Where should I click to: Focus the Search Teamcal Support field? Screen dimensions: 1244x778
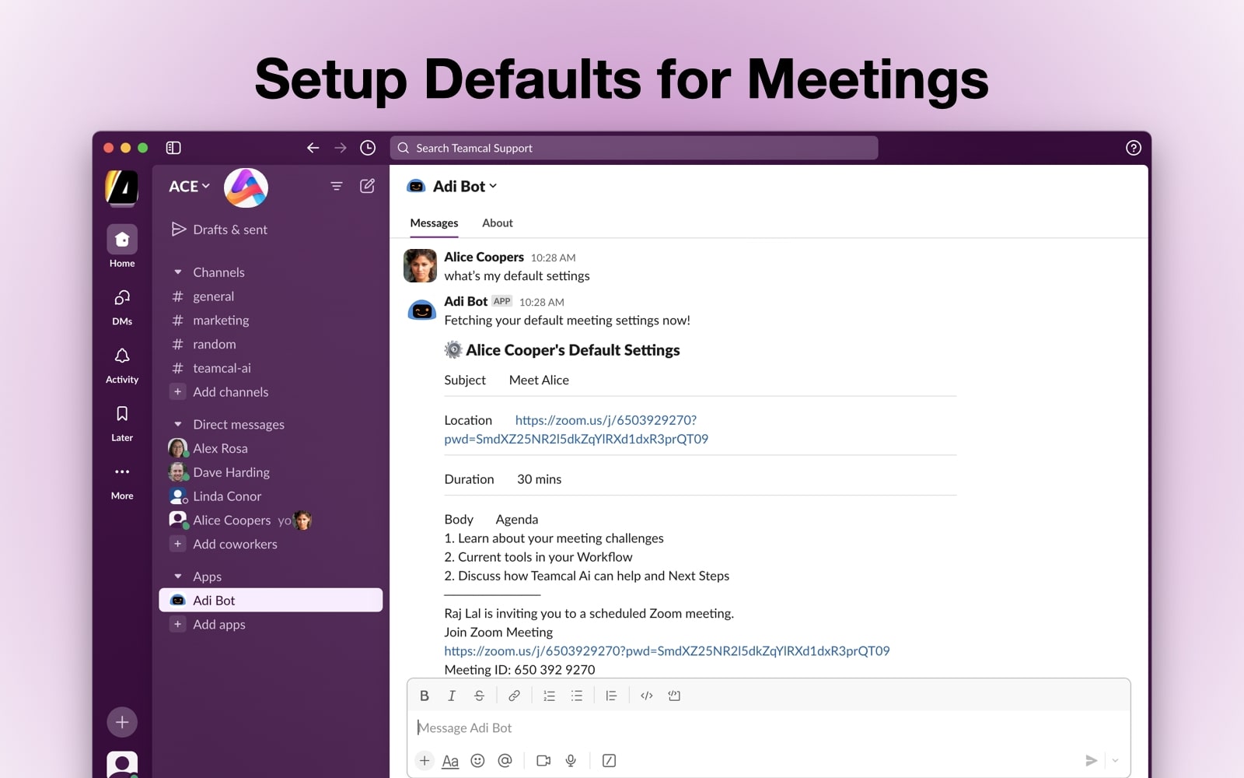pyautogui.click(x=634, y=148)
